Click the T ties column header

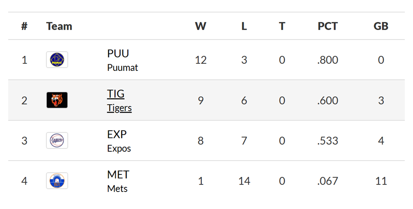[x=282, y=26]
